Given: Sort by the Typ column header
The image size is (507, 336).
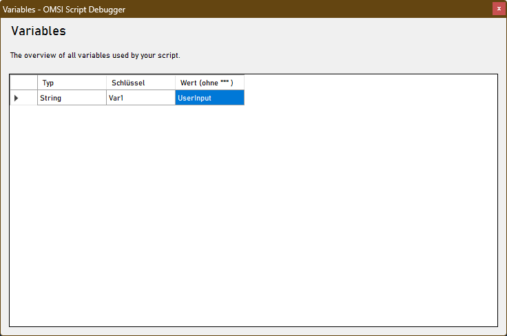Looking at the screenshot, I should pos(72,83).
